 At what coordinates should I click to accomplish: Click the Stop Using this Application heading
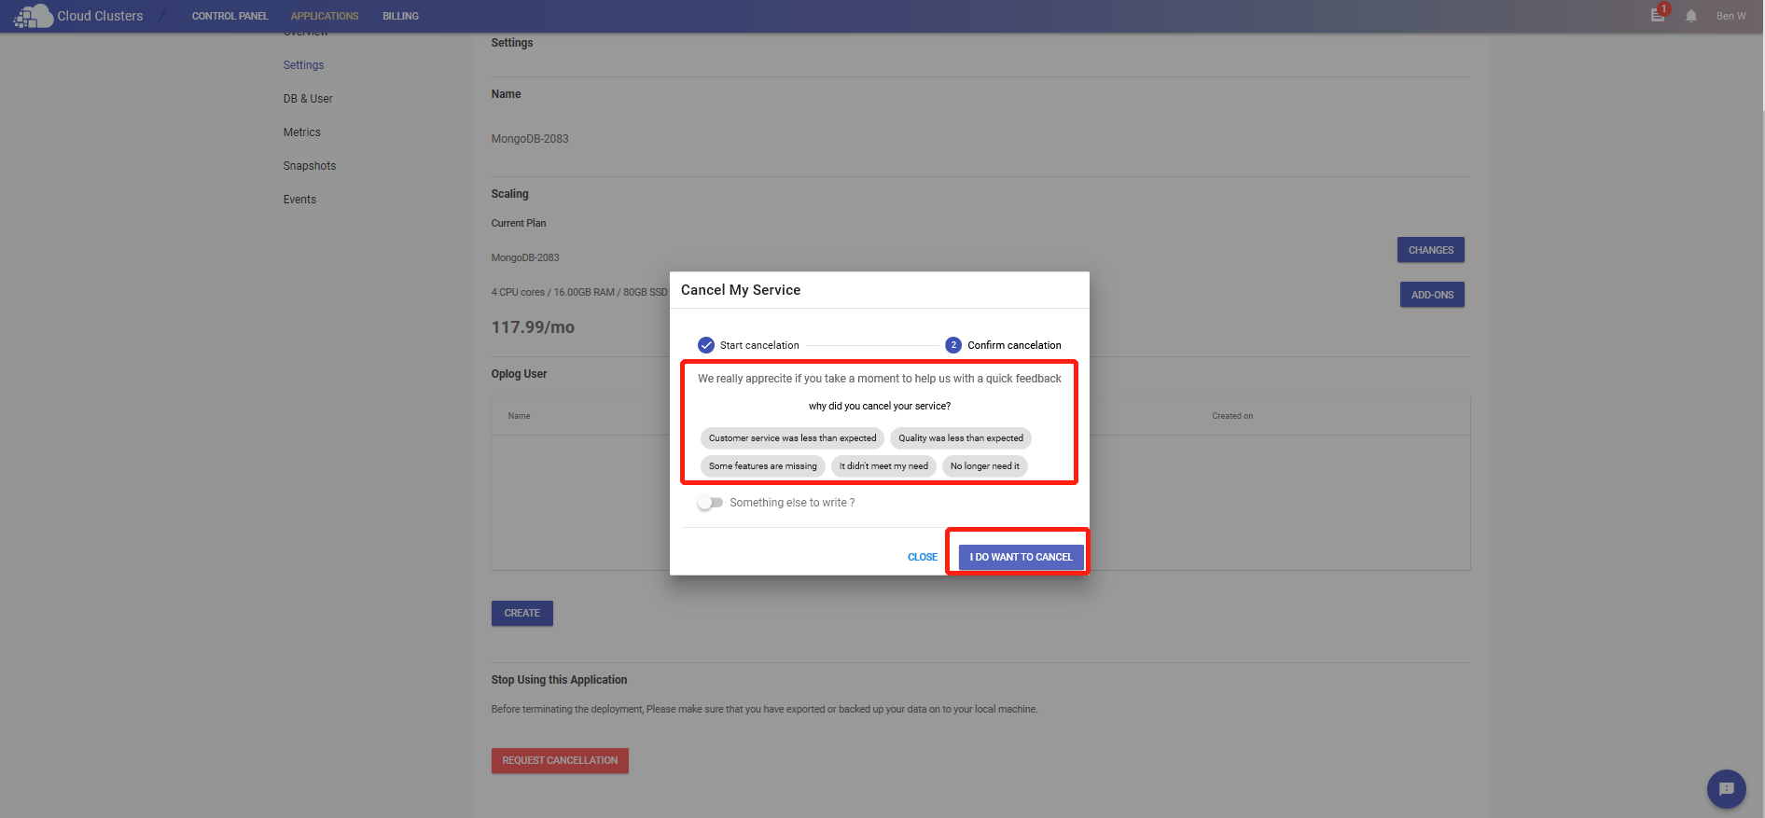pyautogui.click(x=559, y=680)
